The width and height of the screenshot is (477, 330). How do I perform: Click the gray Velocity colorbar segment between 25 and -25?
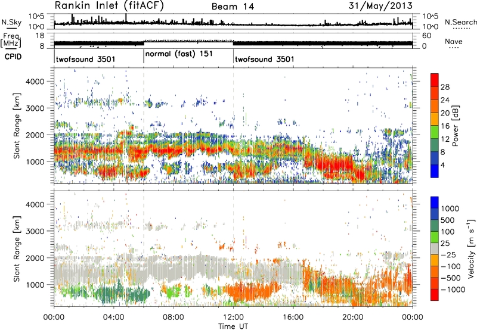point(435,248)
